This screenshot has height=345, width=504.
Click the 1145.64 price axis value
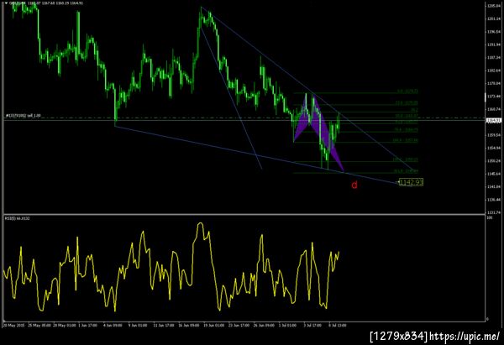[x=494, y=174]
